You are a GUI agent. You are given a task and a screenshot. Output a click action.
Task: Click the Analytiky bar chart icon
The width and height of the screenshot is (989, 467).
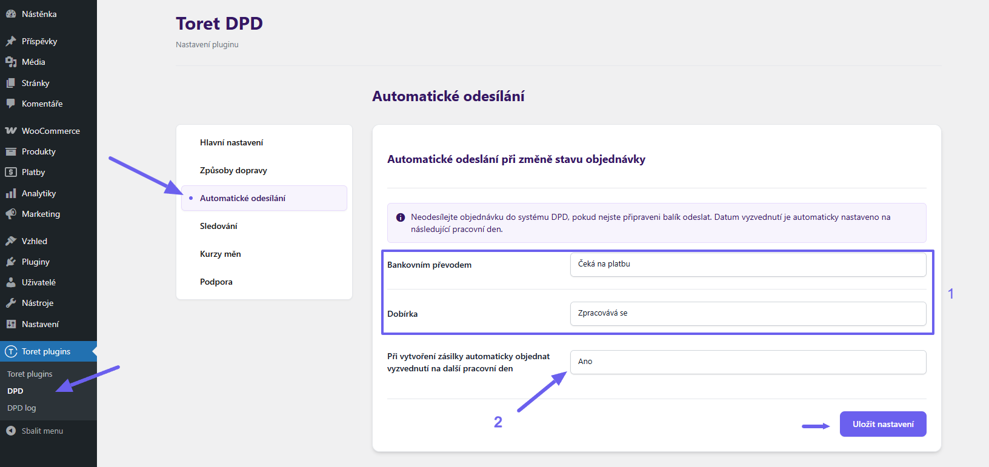pos(11,193)
